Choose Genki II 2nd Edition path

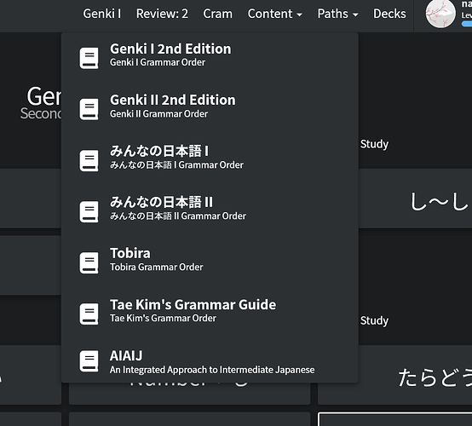point(210,106)
